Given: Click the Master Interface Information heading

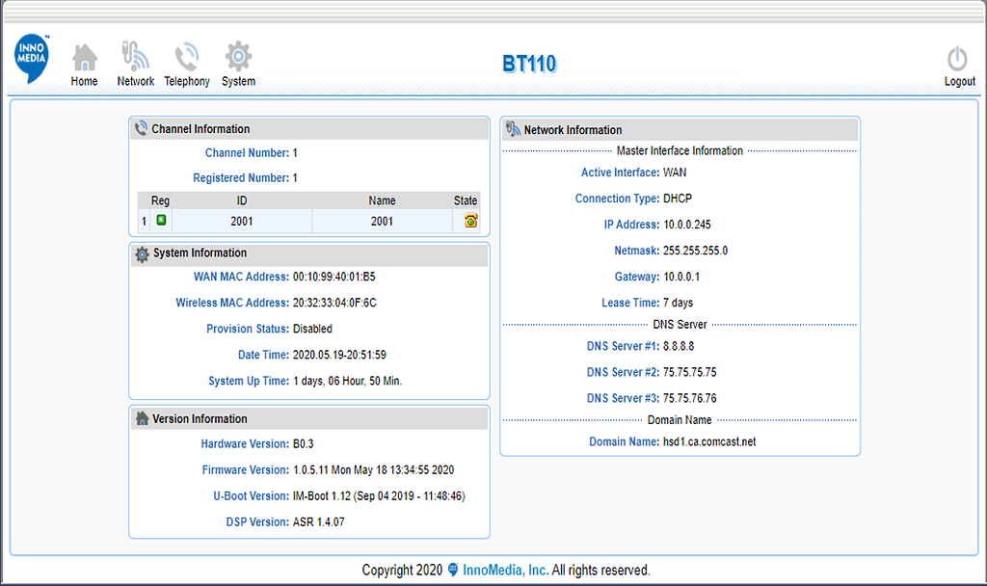Looking at the screenshot, I should (680, 151).
